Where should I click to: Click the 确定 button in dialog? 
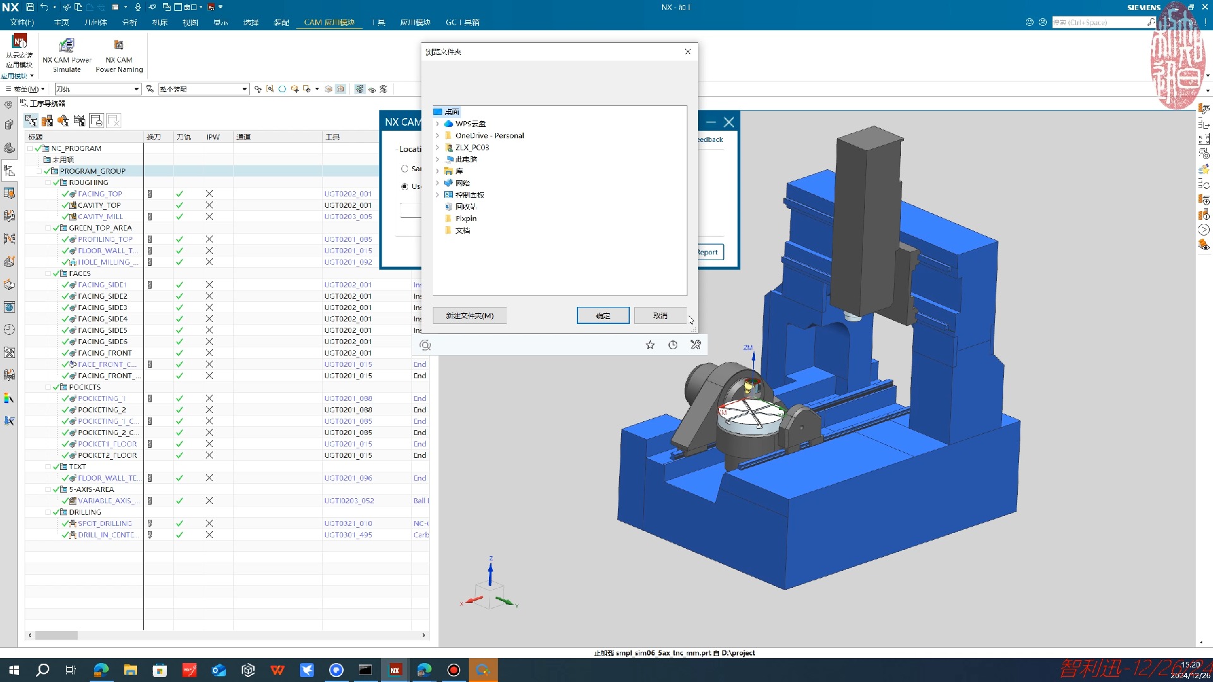click(x=603, y=316)
